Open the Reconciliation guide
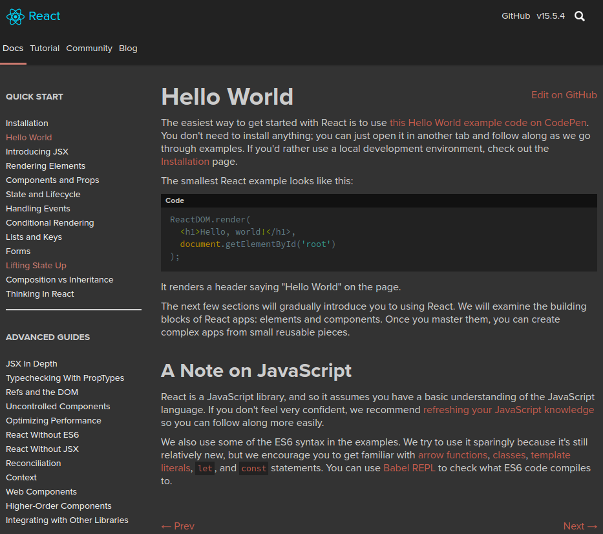 click(34, 464)
